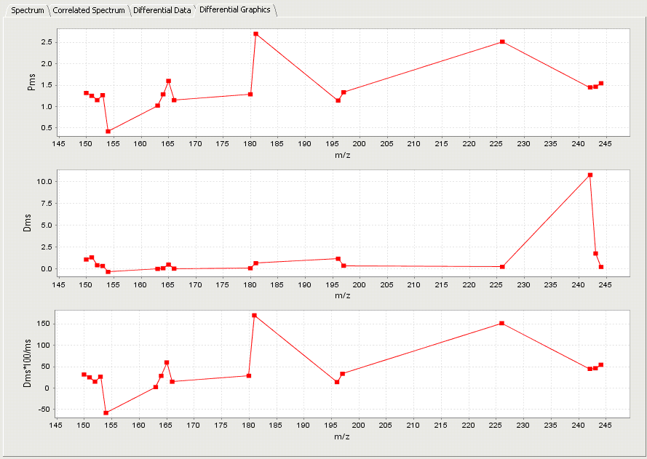
Task: Pick the Dms chart point at m/z 154
Action: [x=108, y=271]
